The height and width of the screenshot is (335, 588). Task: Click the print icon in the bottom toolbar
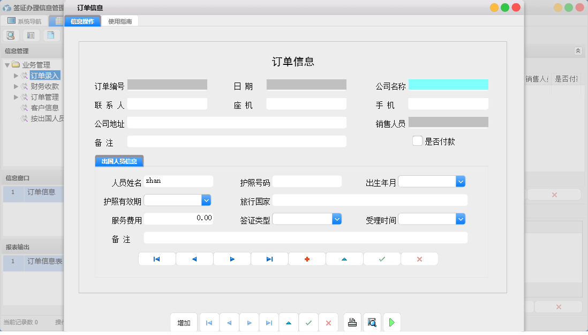click(x=352, y=322)
